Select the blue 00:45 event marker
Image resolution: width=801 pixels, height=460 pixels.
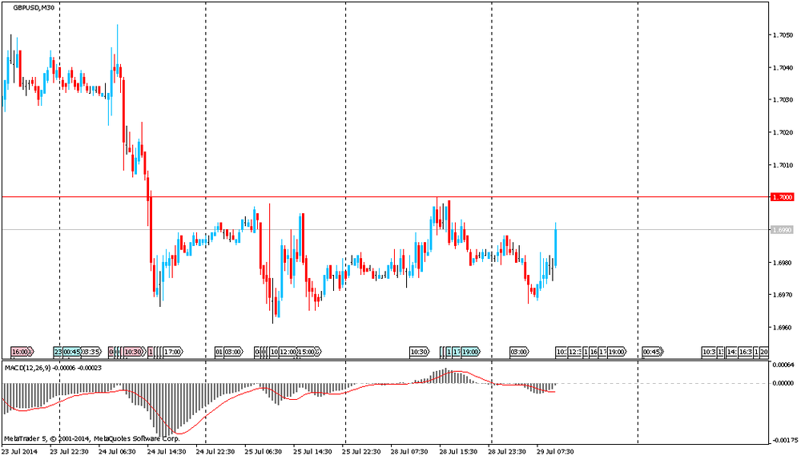click(71, 352)
